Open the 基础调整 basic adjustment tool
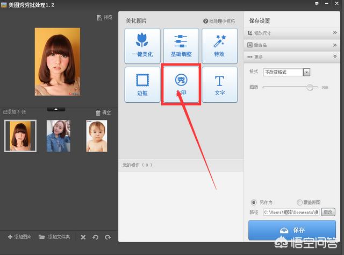The image size is (344, 255). point(181,46)
